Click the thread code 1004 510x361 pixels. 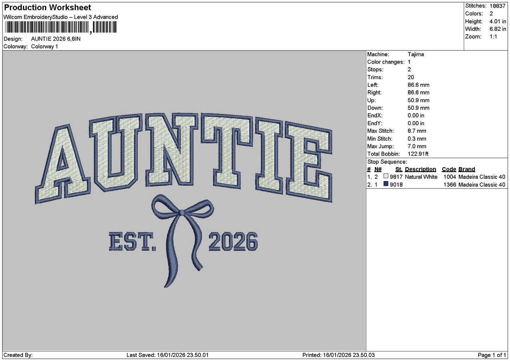(450, 177)
